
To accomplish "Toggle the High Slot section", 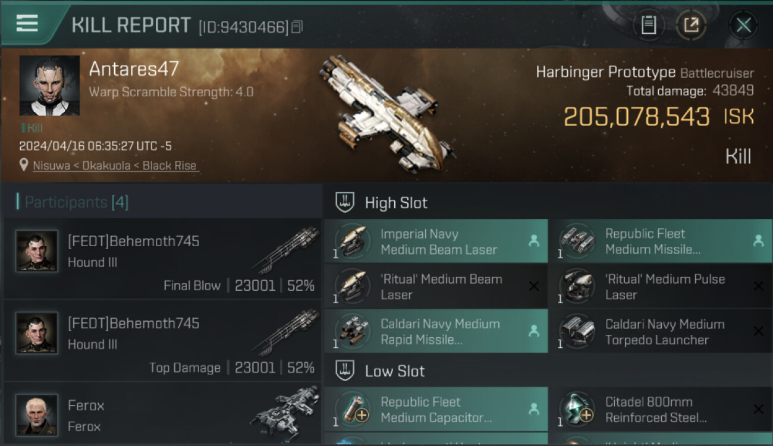I will (396, 203).
